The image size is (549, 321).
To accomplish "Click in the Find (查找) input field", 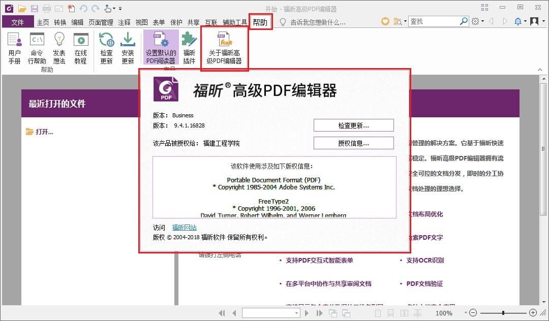I will (434, 21).
